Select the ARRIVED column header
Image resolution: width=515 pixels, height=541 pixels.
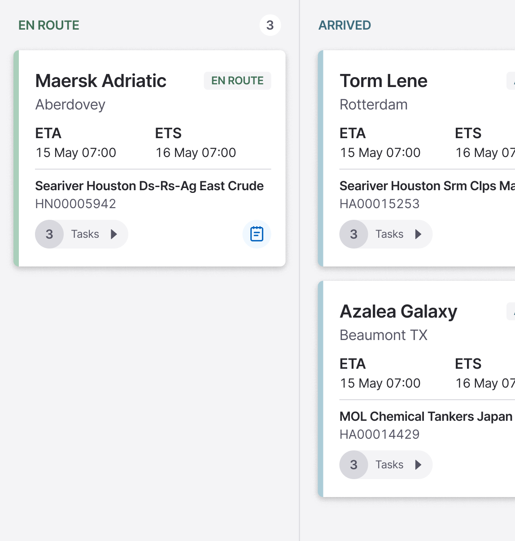pos(345,25)
